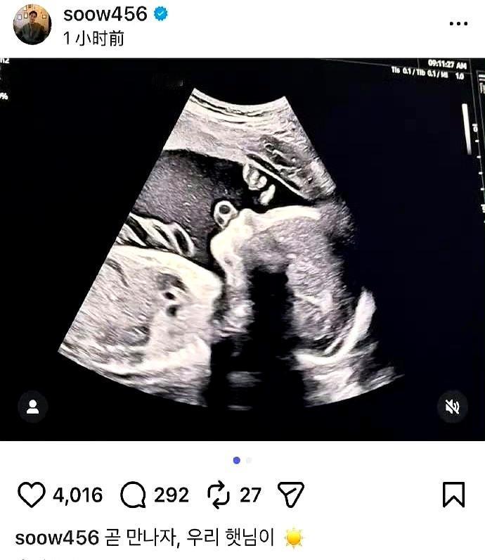Screen dimensions: 485x560
Task: Open the soow456 profile picture
Action: point(32,25)
